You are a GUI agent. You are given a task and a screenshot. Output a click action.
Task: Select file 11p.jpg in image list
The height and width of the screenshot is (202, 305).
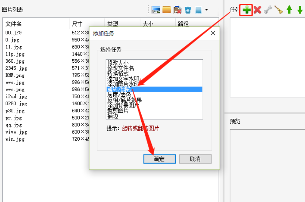coord(15,54)
